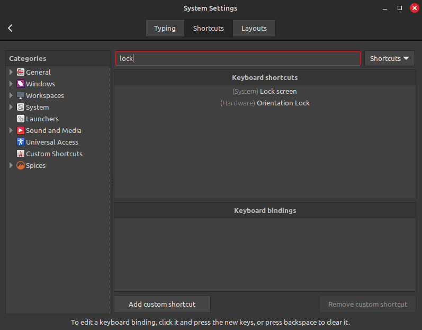Open the Shortcuts search filter dropdown
The image size is (422, 330).
389,58
